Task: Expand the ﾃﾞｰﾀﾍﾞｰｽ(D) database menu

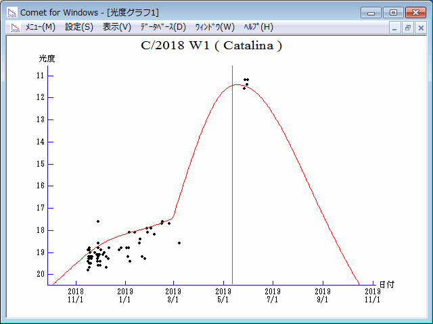Action: click(x=162, y=27)
